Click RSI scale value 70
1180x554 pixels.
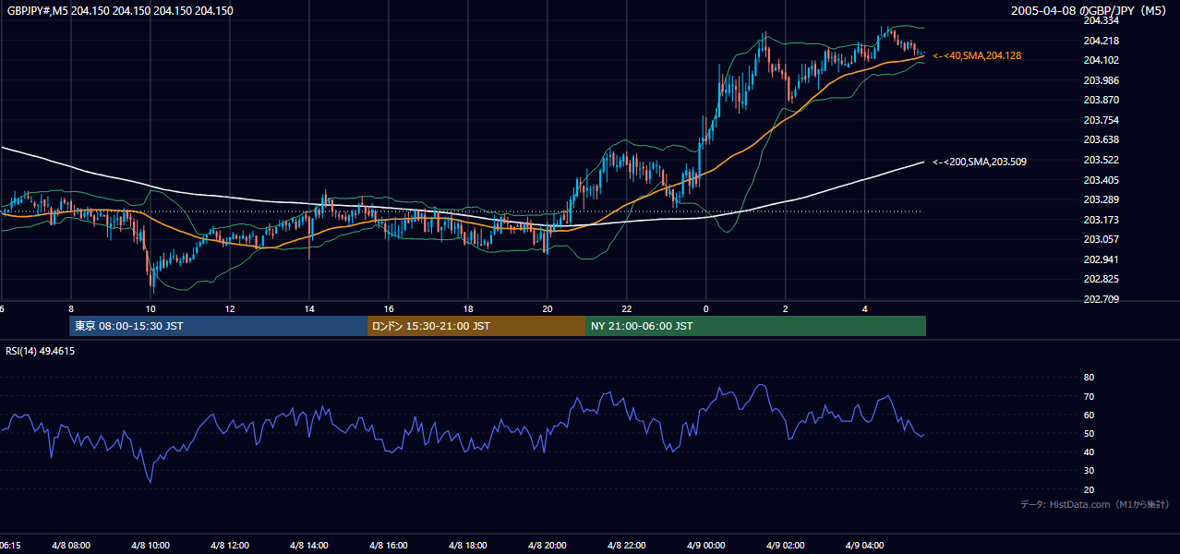coord(1089,396)
